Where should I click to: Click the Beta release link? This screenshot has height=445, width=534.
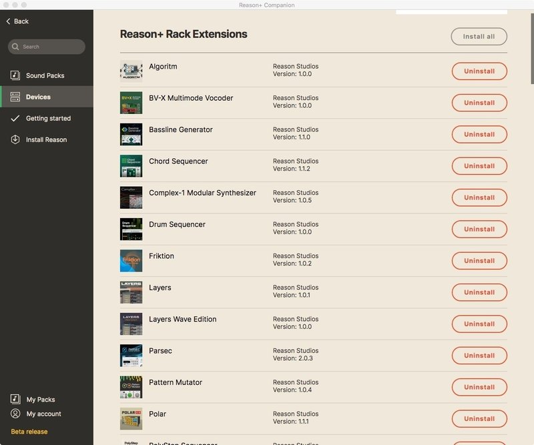29,432
